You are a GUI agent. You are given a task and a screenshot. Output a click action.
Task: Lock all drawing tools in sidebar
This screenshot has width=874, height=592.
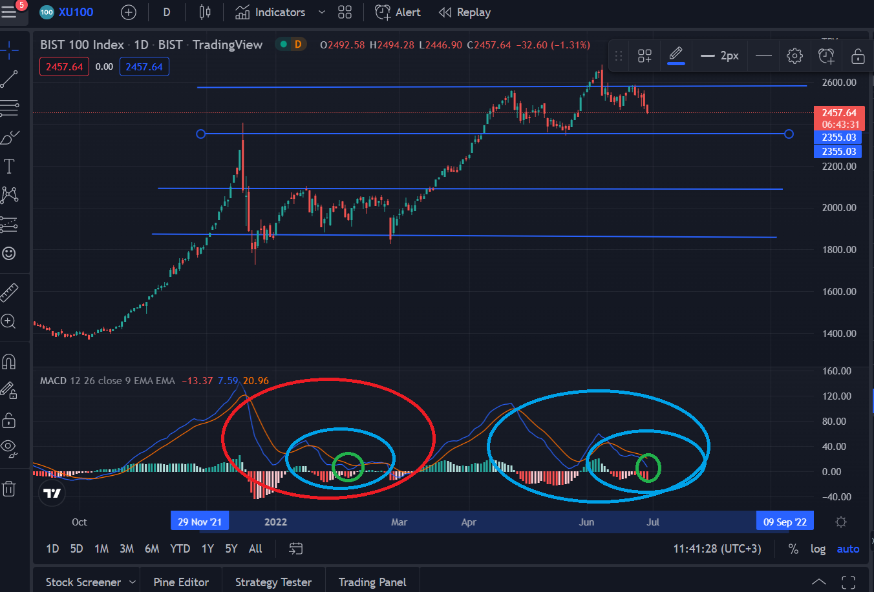pyautogui.click(x=9, y=420)
